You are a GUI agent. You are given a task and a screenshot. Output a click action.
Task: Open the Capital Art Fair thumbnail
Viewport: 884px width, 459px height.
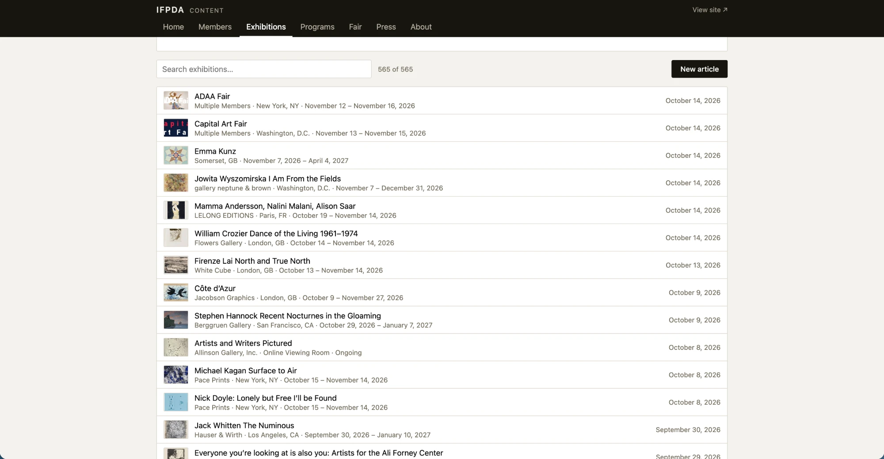click(176, 128)
